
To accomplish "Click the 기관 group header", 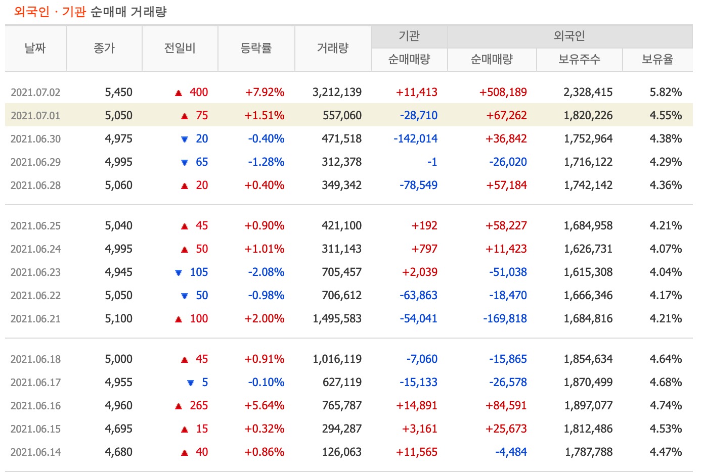I will click(x=409, y=36).
